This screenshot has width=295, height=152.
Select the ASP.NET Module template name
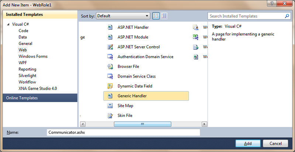pyautogui.click(x=133, y=37)
